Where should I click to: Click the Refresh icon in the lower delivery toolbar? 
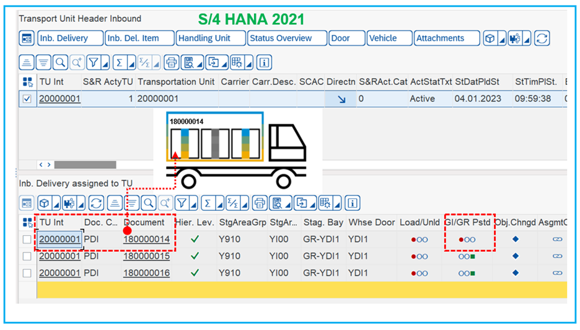tap(96, 203)
